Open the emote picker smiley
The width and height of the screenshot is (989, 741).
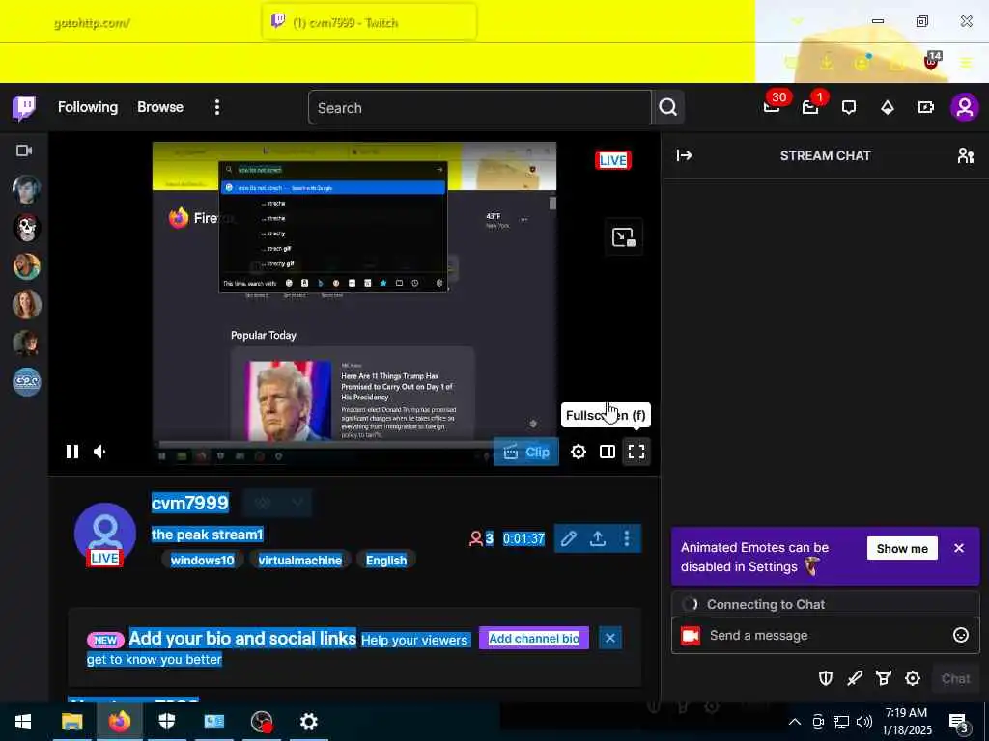click(x=961, y=635)
